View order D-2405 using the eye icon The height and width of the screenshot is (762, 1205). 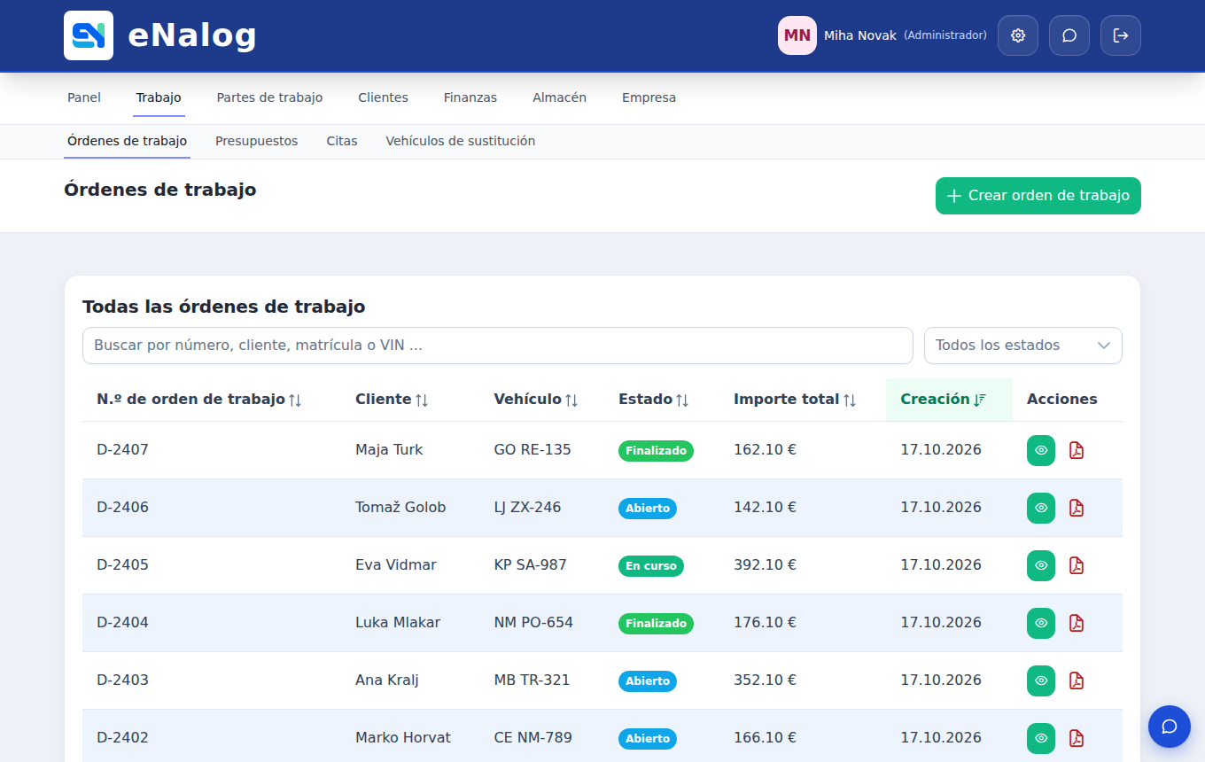[1041, 565]
